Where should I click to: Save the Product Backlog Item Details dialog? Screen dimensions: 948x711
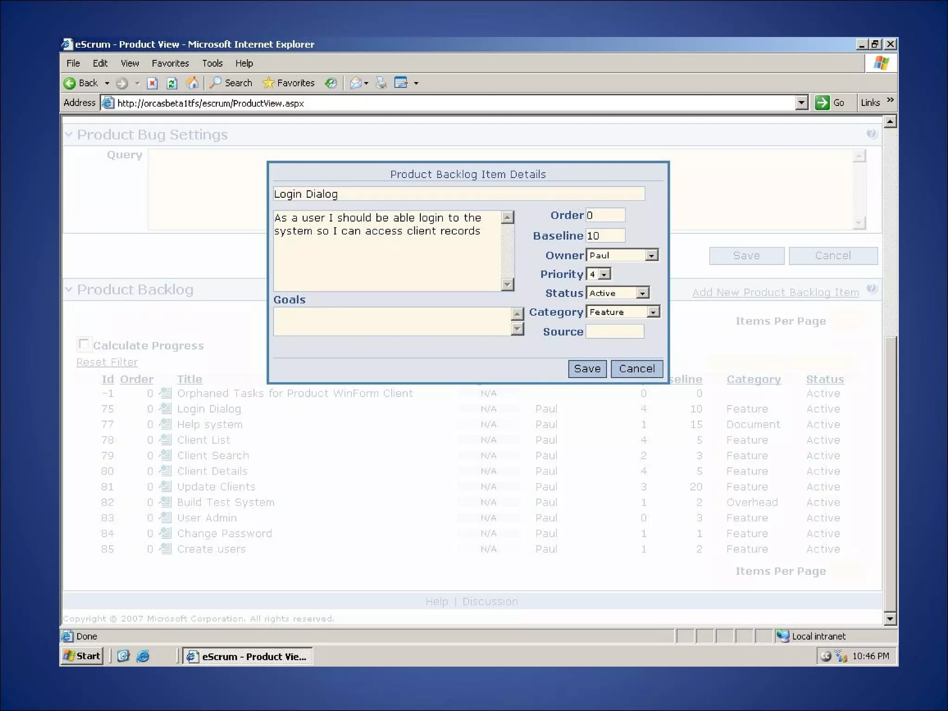587,369
